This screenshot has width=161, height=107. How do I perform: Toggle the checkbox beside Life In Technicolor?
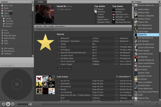click(x=58, y=61)
